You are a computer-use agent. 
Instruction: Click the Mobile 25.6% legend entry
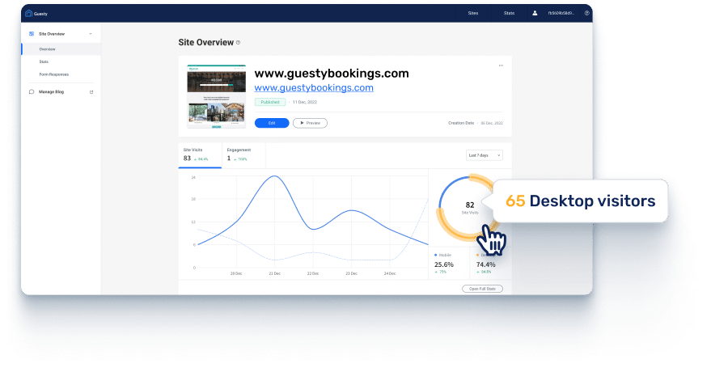click(x=443, y=264)
